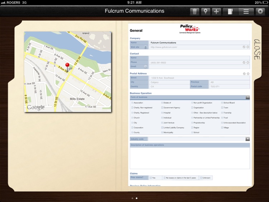Accept the Phone value checkmark

click(x=244, y=62)
